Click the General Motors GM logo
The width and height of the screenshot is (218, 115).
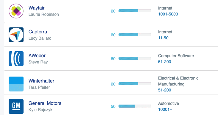click(x=16, y=106)
